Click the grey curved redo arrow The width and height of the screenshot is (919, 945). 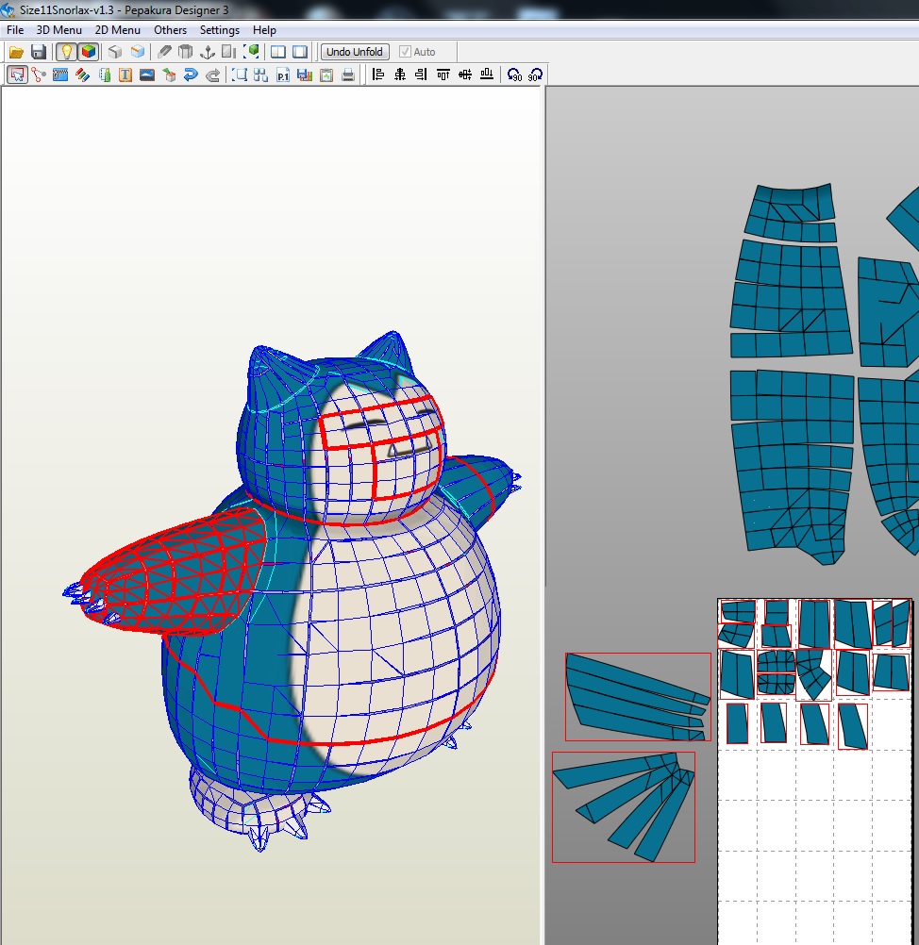pos(213,75)
